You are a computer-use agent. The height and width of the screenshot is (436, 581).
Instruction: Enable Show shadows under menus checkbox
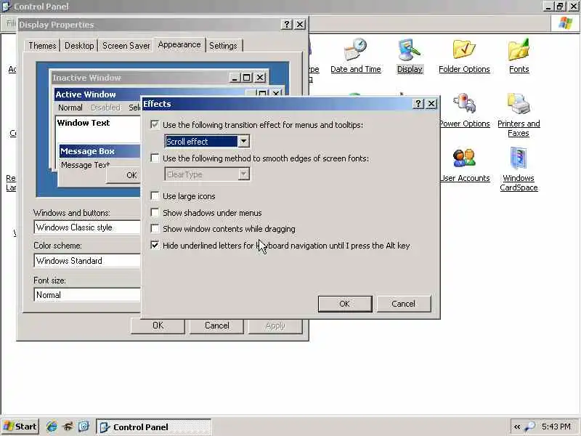(155, 212)
